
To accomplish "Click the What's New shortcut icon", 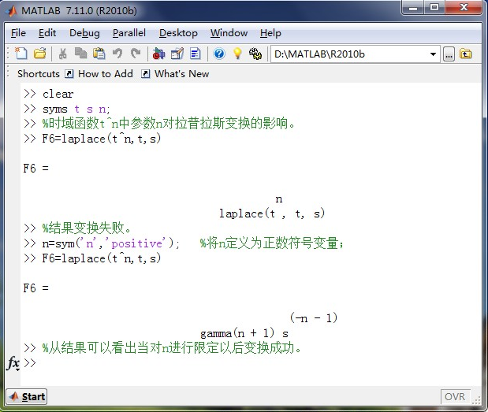I will click(145, 74).
